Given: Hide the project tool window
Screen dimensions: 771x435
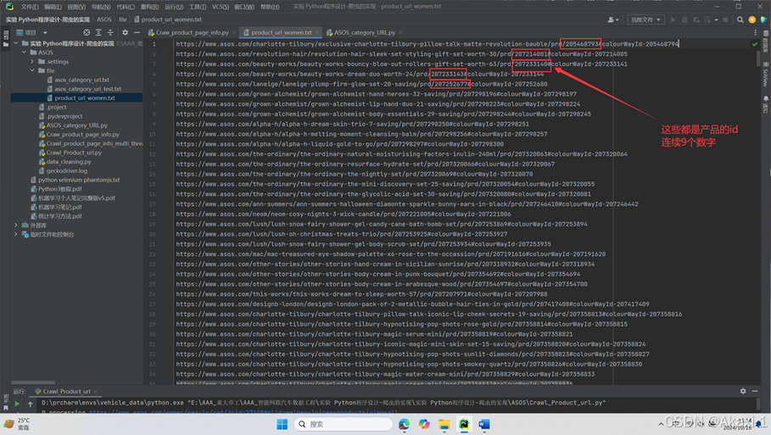Looking at the screenshot, I should click(x=137, y=32).
